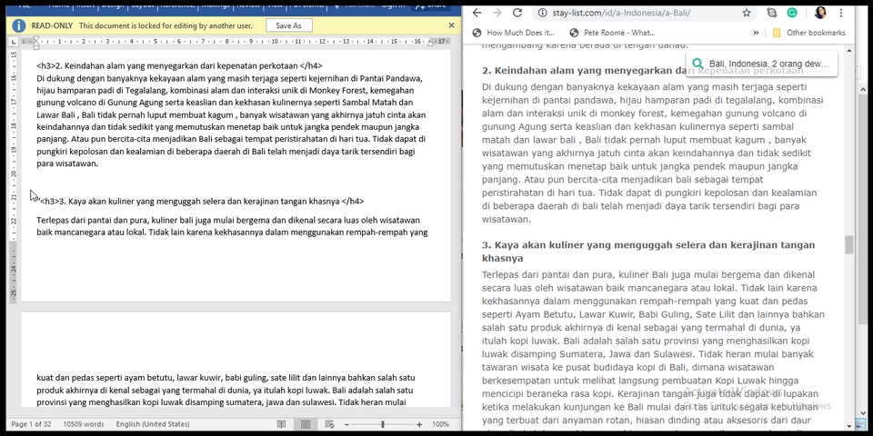Select the right indent marker on the ruler
Image resolution: width=873 pixels, height=436 pixels.
(x=430, y=44)
